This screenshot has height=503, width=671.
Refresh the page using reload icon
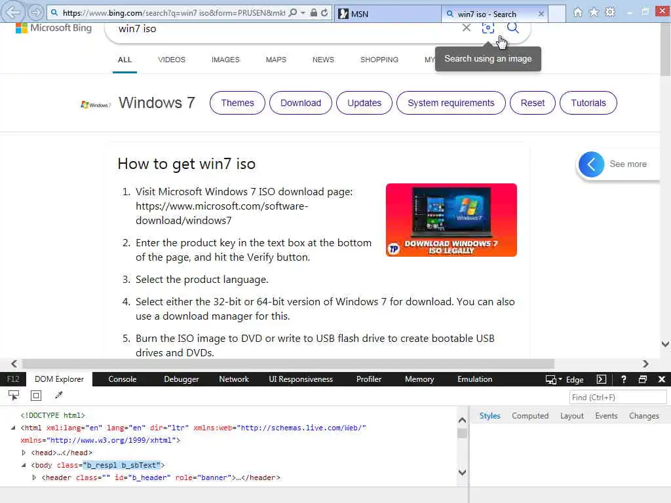pyautogui.click(x=324, y=13)
